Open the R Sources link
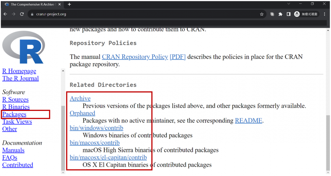This screenshot has width=331, height=176. point(16,100)
